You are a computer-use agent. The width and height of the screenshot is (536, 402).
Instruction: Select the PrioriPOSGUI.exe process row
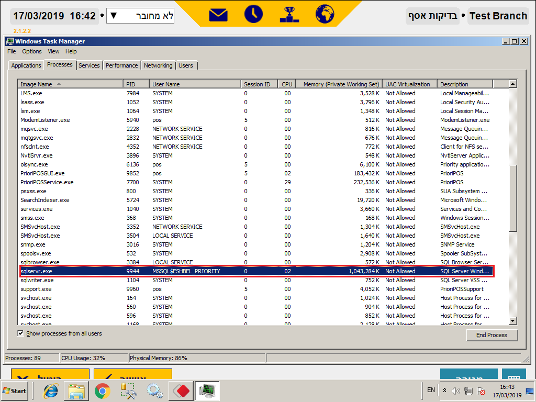pos(255,173)
